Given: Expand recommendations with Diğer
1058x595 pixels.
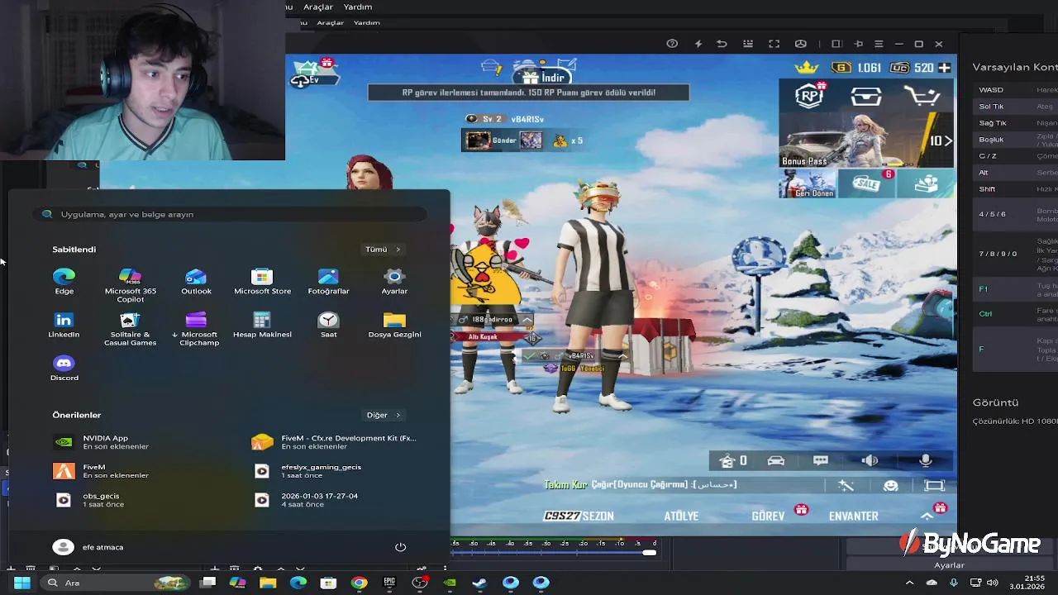Looking at the screenshot, I should [383, 415].
